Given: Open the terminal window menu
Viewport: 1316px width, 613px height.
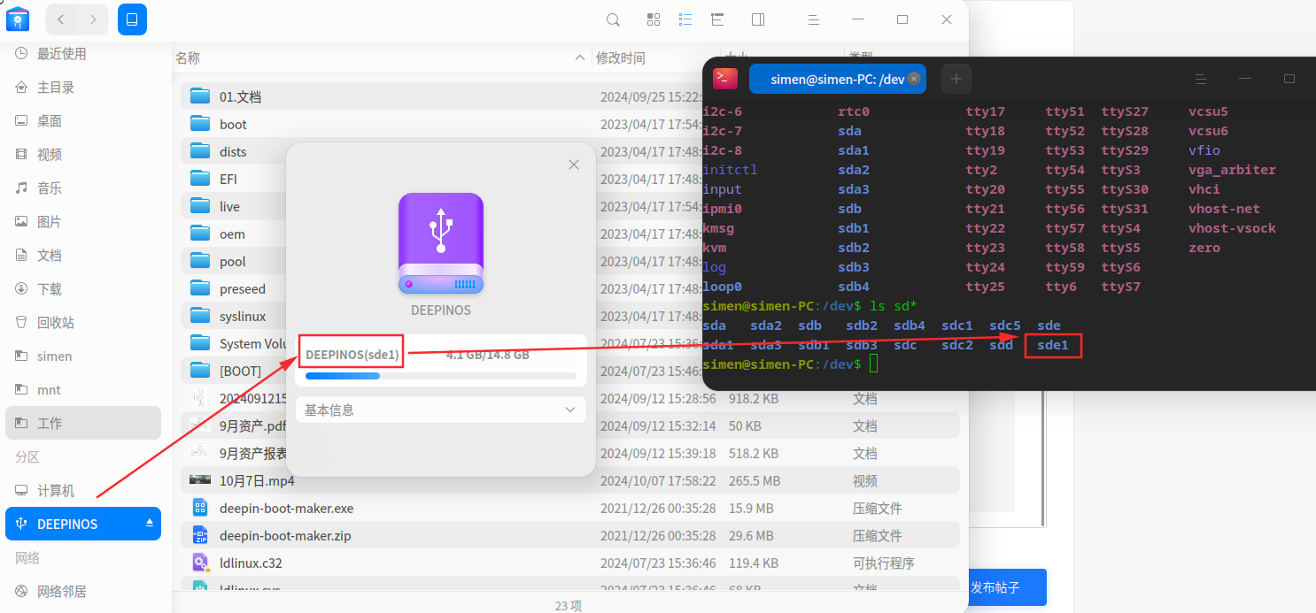Looking at the screenshot, I should coord(1201,79).
